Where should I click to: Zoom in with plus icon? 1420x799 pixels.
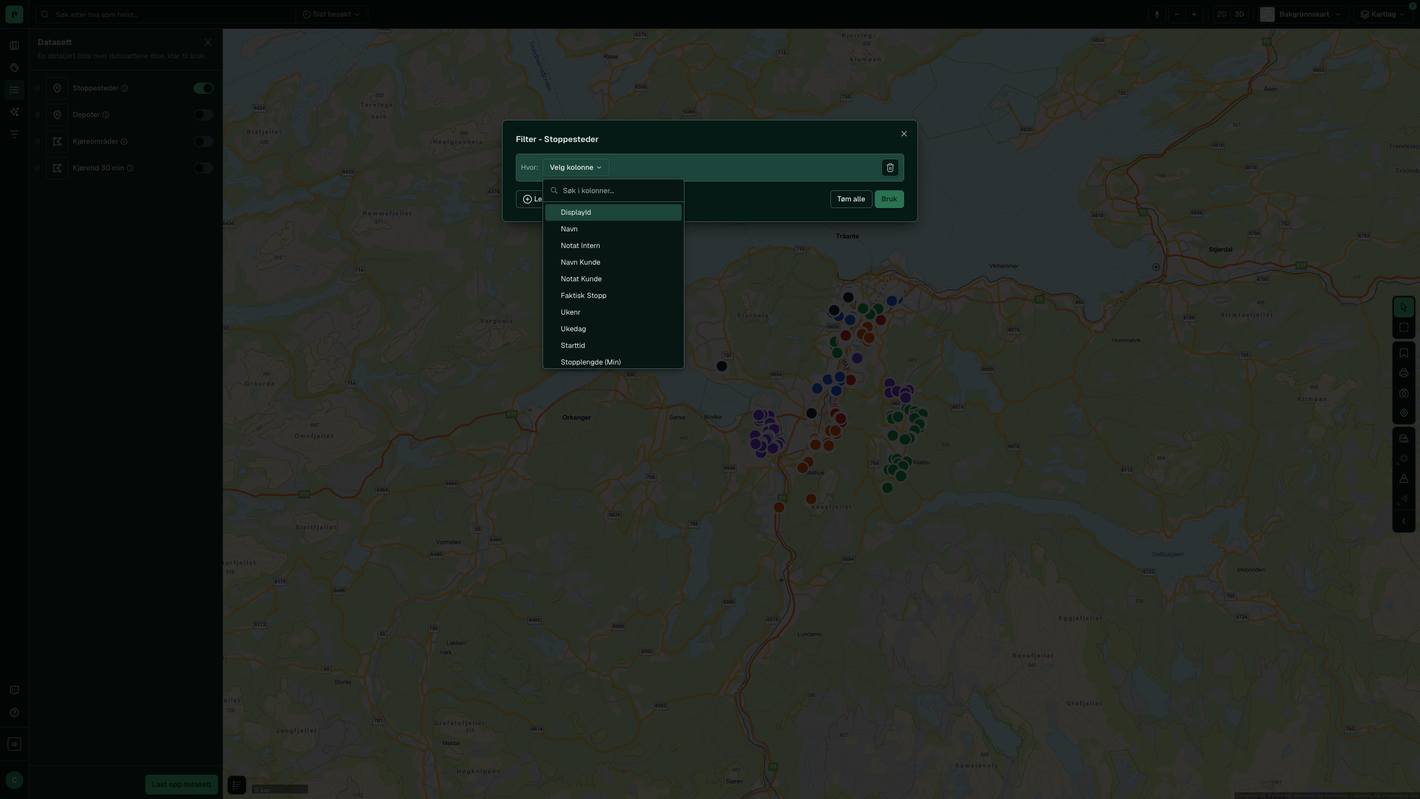tap(1194, 14)
